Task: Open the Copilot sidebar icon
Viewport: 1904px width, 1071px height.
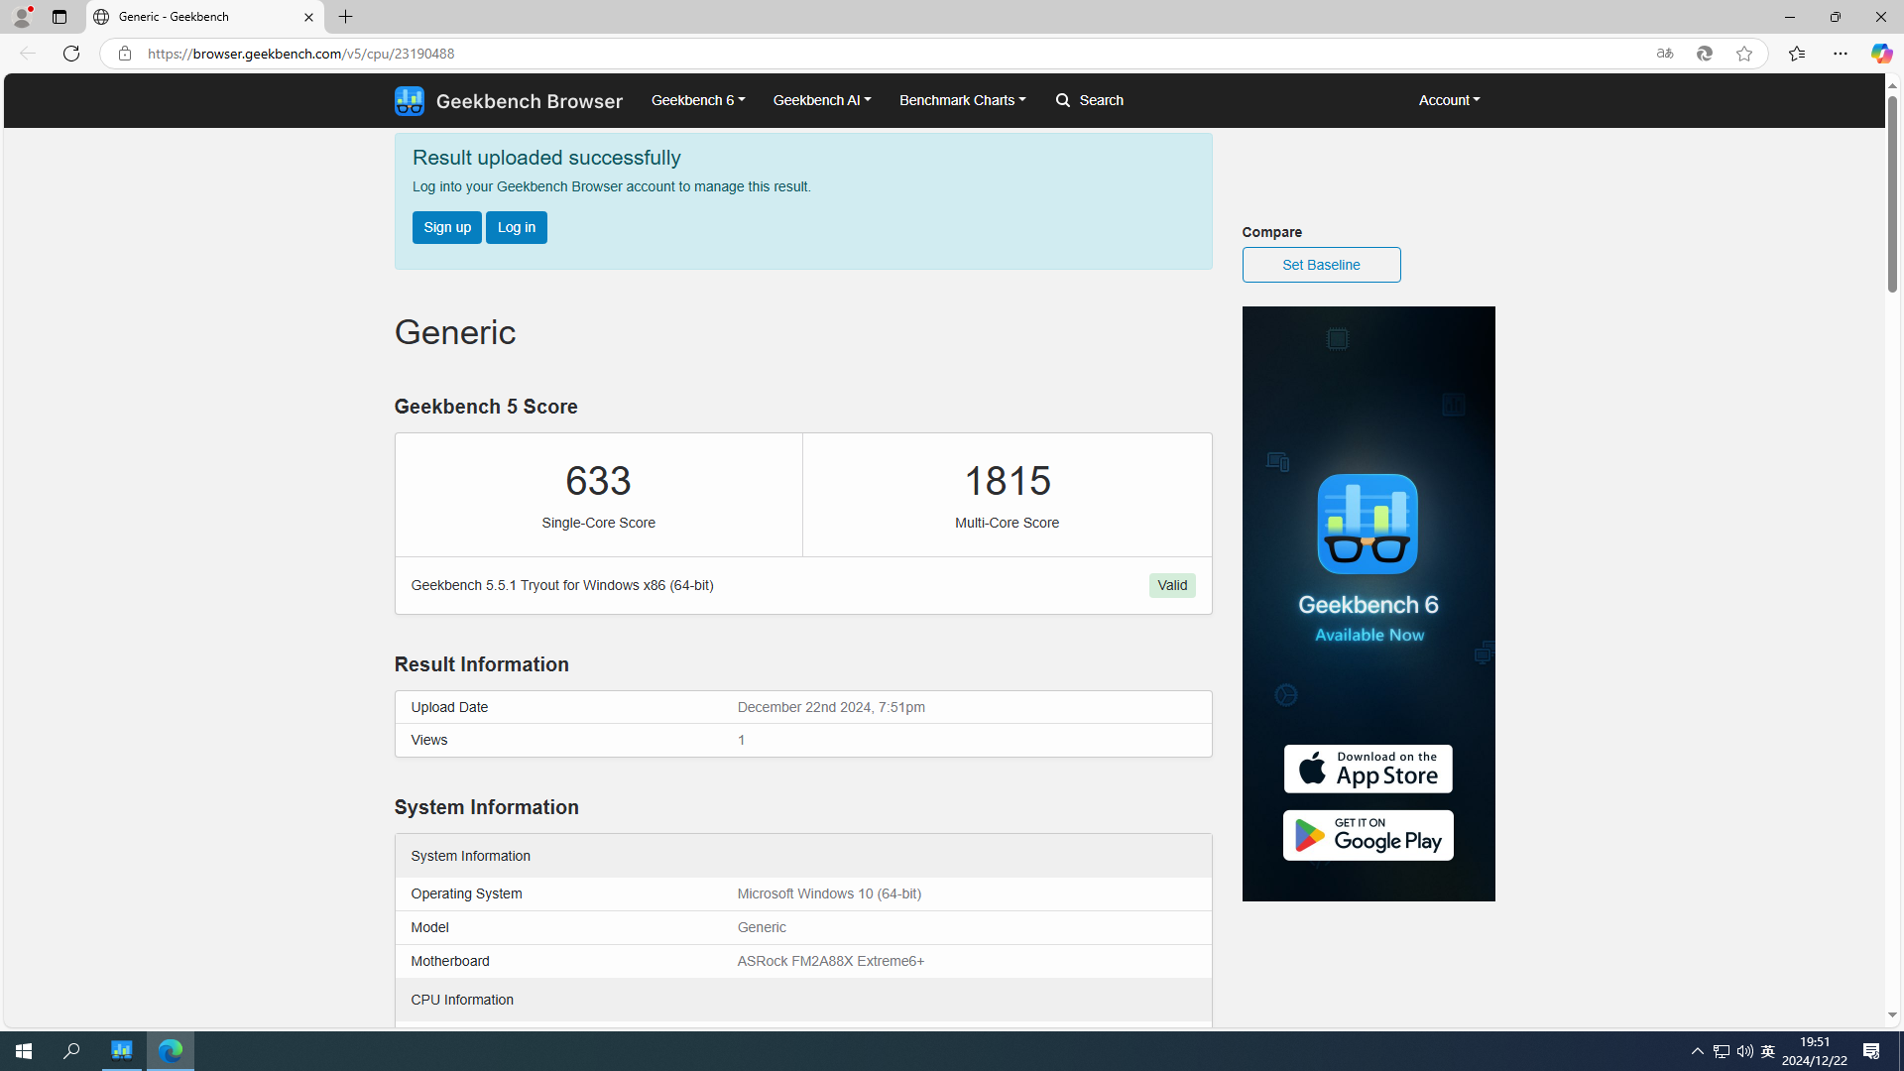Action: [x=1881, y=54]
